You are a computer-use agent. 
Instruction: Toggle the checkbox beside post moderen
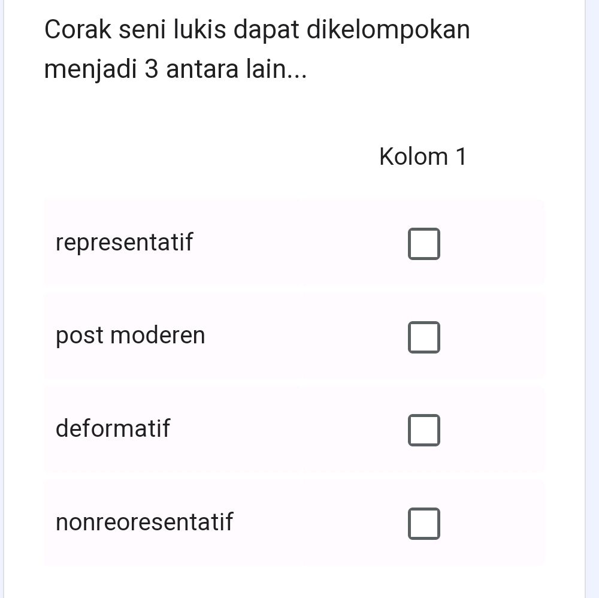point(423,337)
